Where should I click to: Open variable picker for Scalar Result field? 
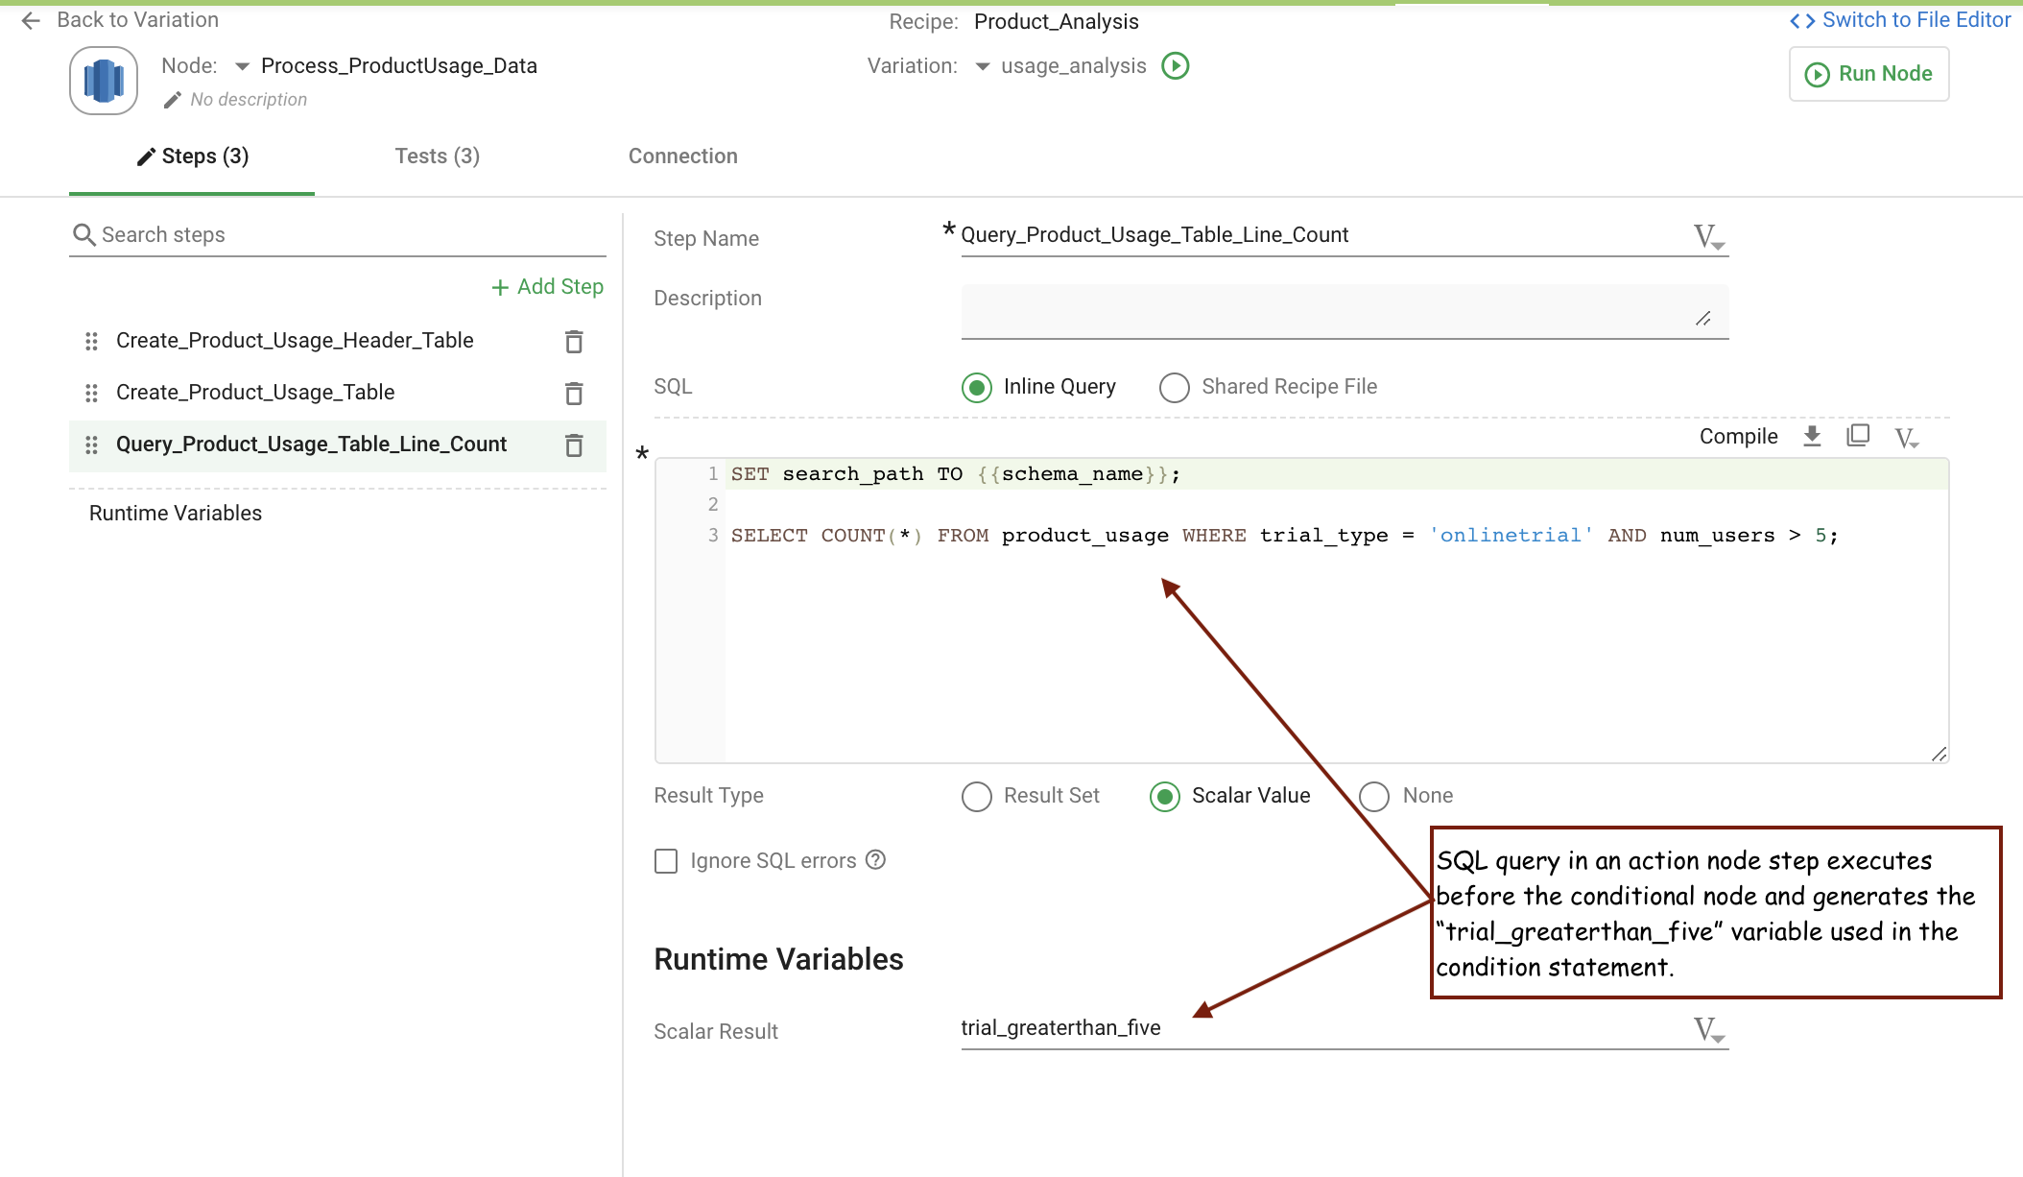1709,1030
